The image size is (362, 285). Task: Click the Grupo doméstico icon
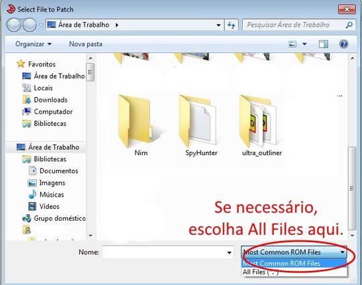(x=27, y=218)
